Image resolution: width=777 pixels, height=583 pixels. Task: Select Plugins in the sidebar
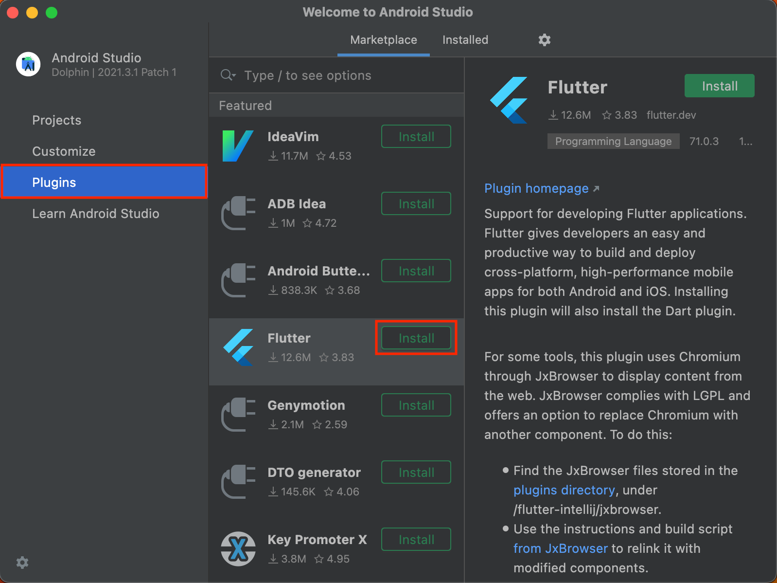pos(104,182)
